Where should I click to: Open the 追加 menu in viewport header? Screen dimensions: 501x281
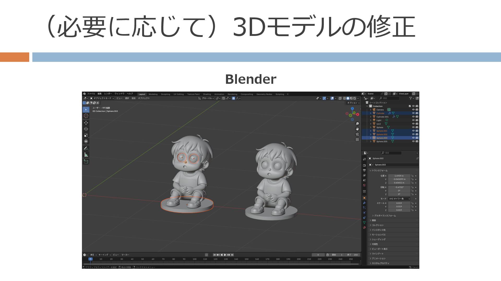click(134, 98)
